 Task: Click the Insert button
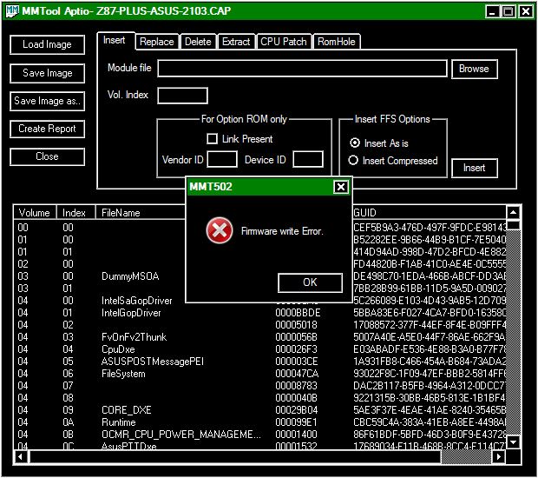point(474,168)
